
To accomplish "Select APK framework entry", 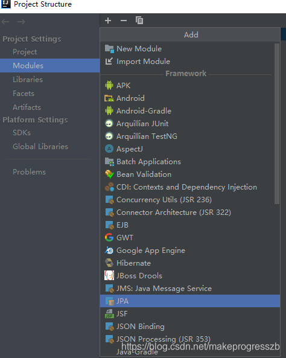I will coord(190,85).
